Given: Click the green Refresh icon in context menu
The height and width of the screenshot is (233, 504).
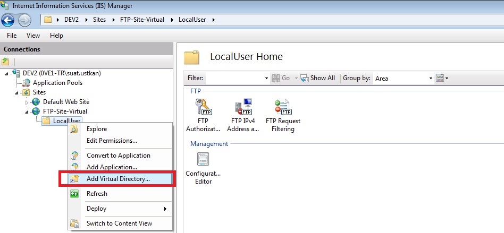Looking at the screenshot, I should tap(74, 194).
